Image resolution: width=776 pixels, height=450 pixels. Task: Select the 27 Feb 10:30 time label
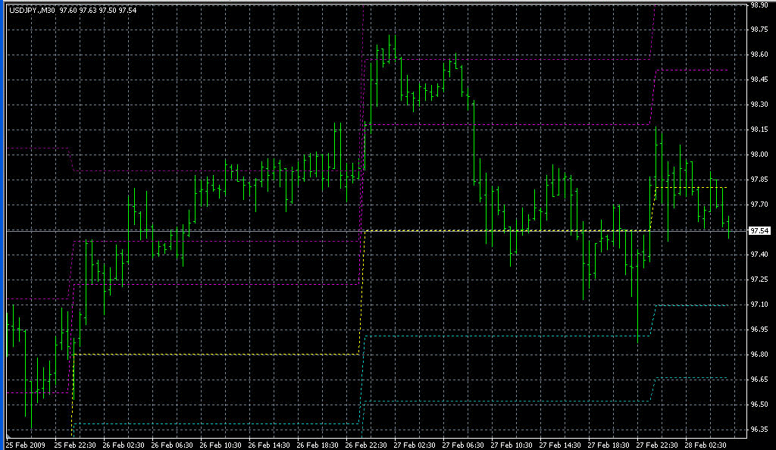(x=512, y=443)
